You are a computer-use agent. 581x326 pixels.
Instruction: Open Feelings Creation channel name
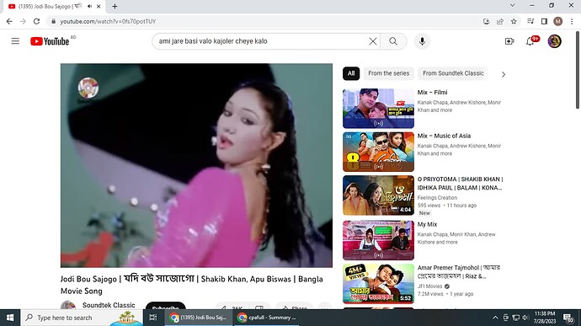[x=437, y=198]
